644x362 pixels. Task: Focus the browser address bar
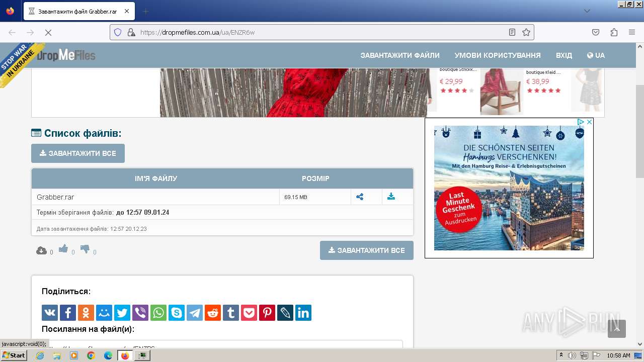coord(322,32)
